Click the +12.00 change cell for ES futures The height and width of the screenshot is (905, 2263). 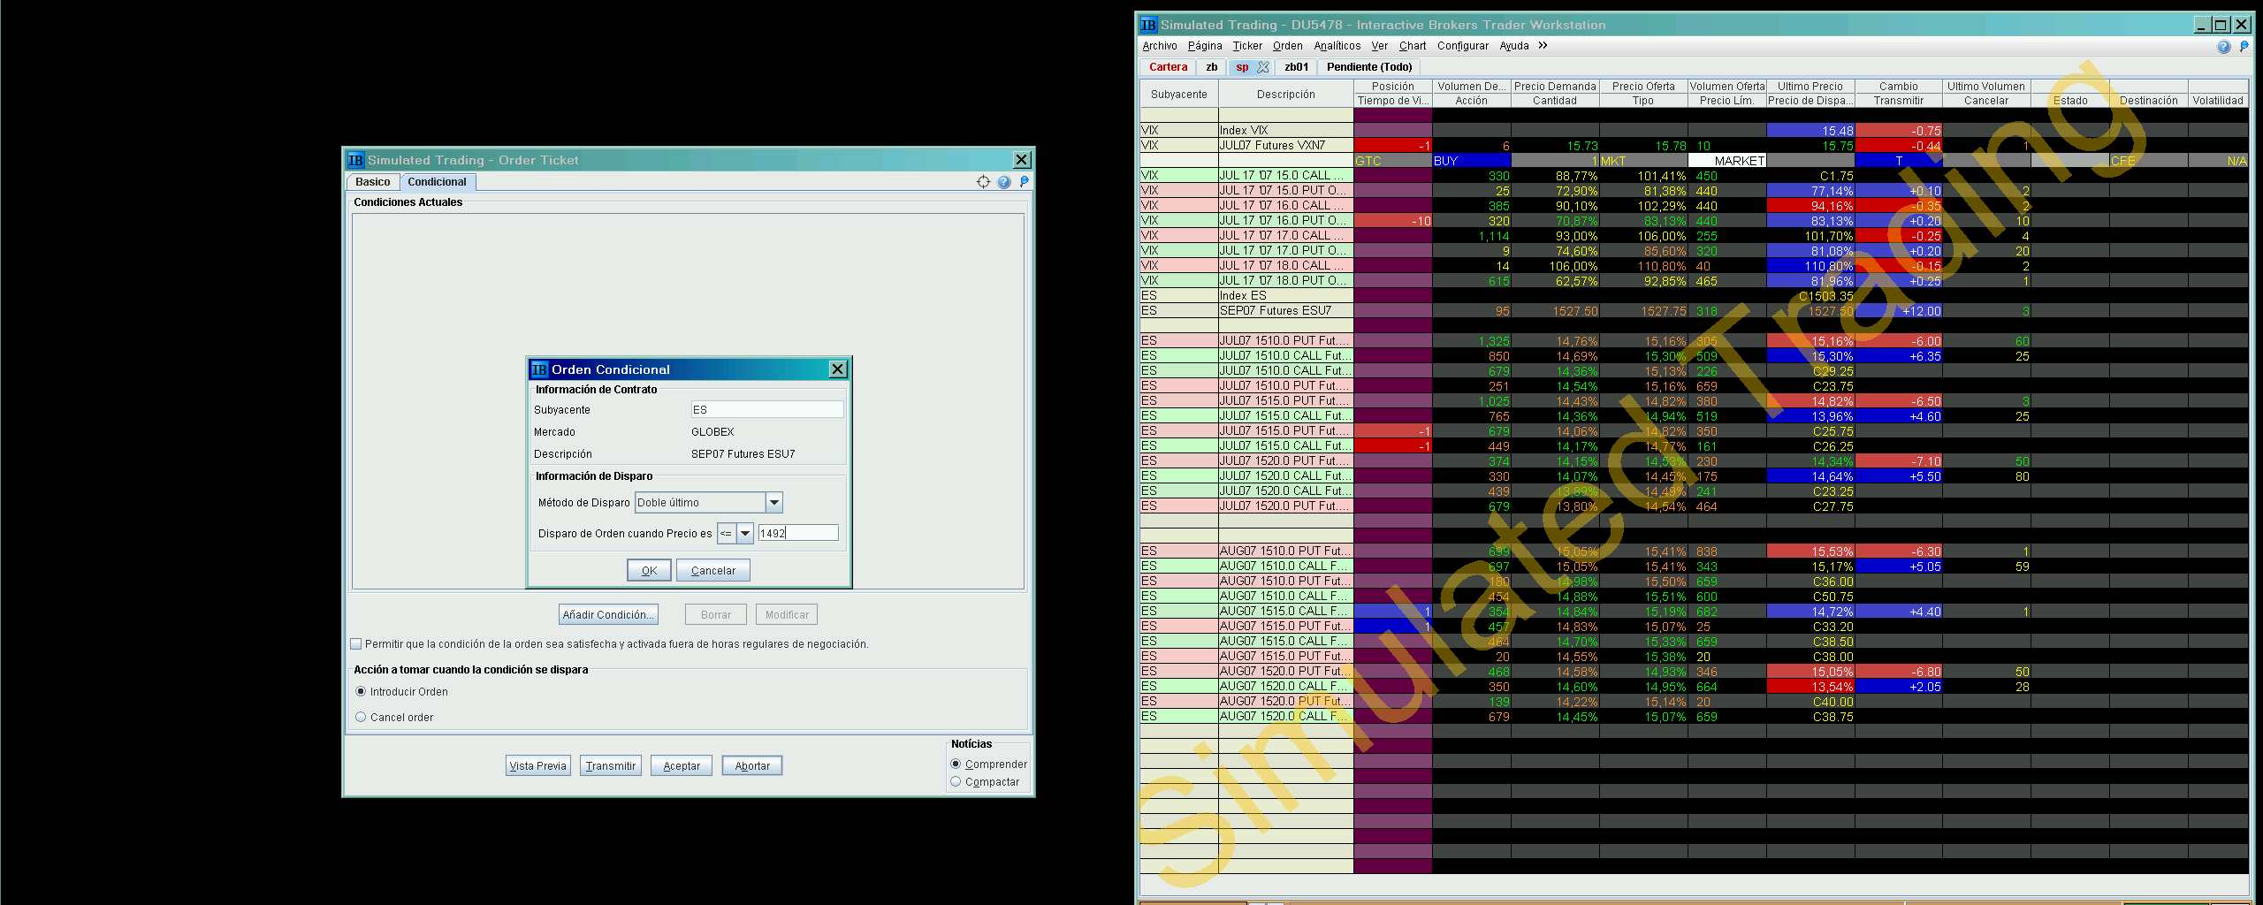[1899, 311]
